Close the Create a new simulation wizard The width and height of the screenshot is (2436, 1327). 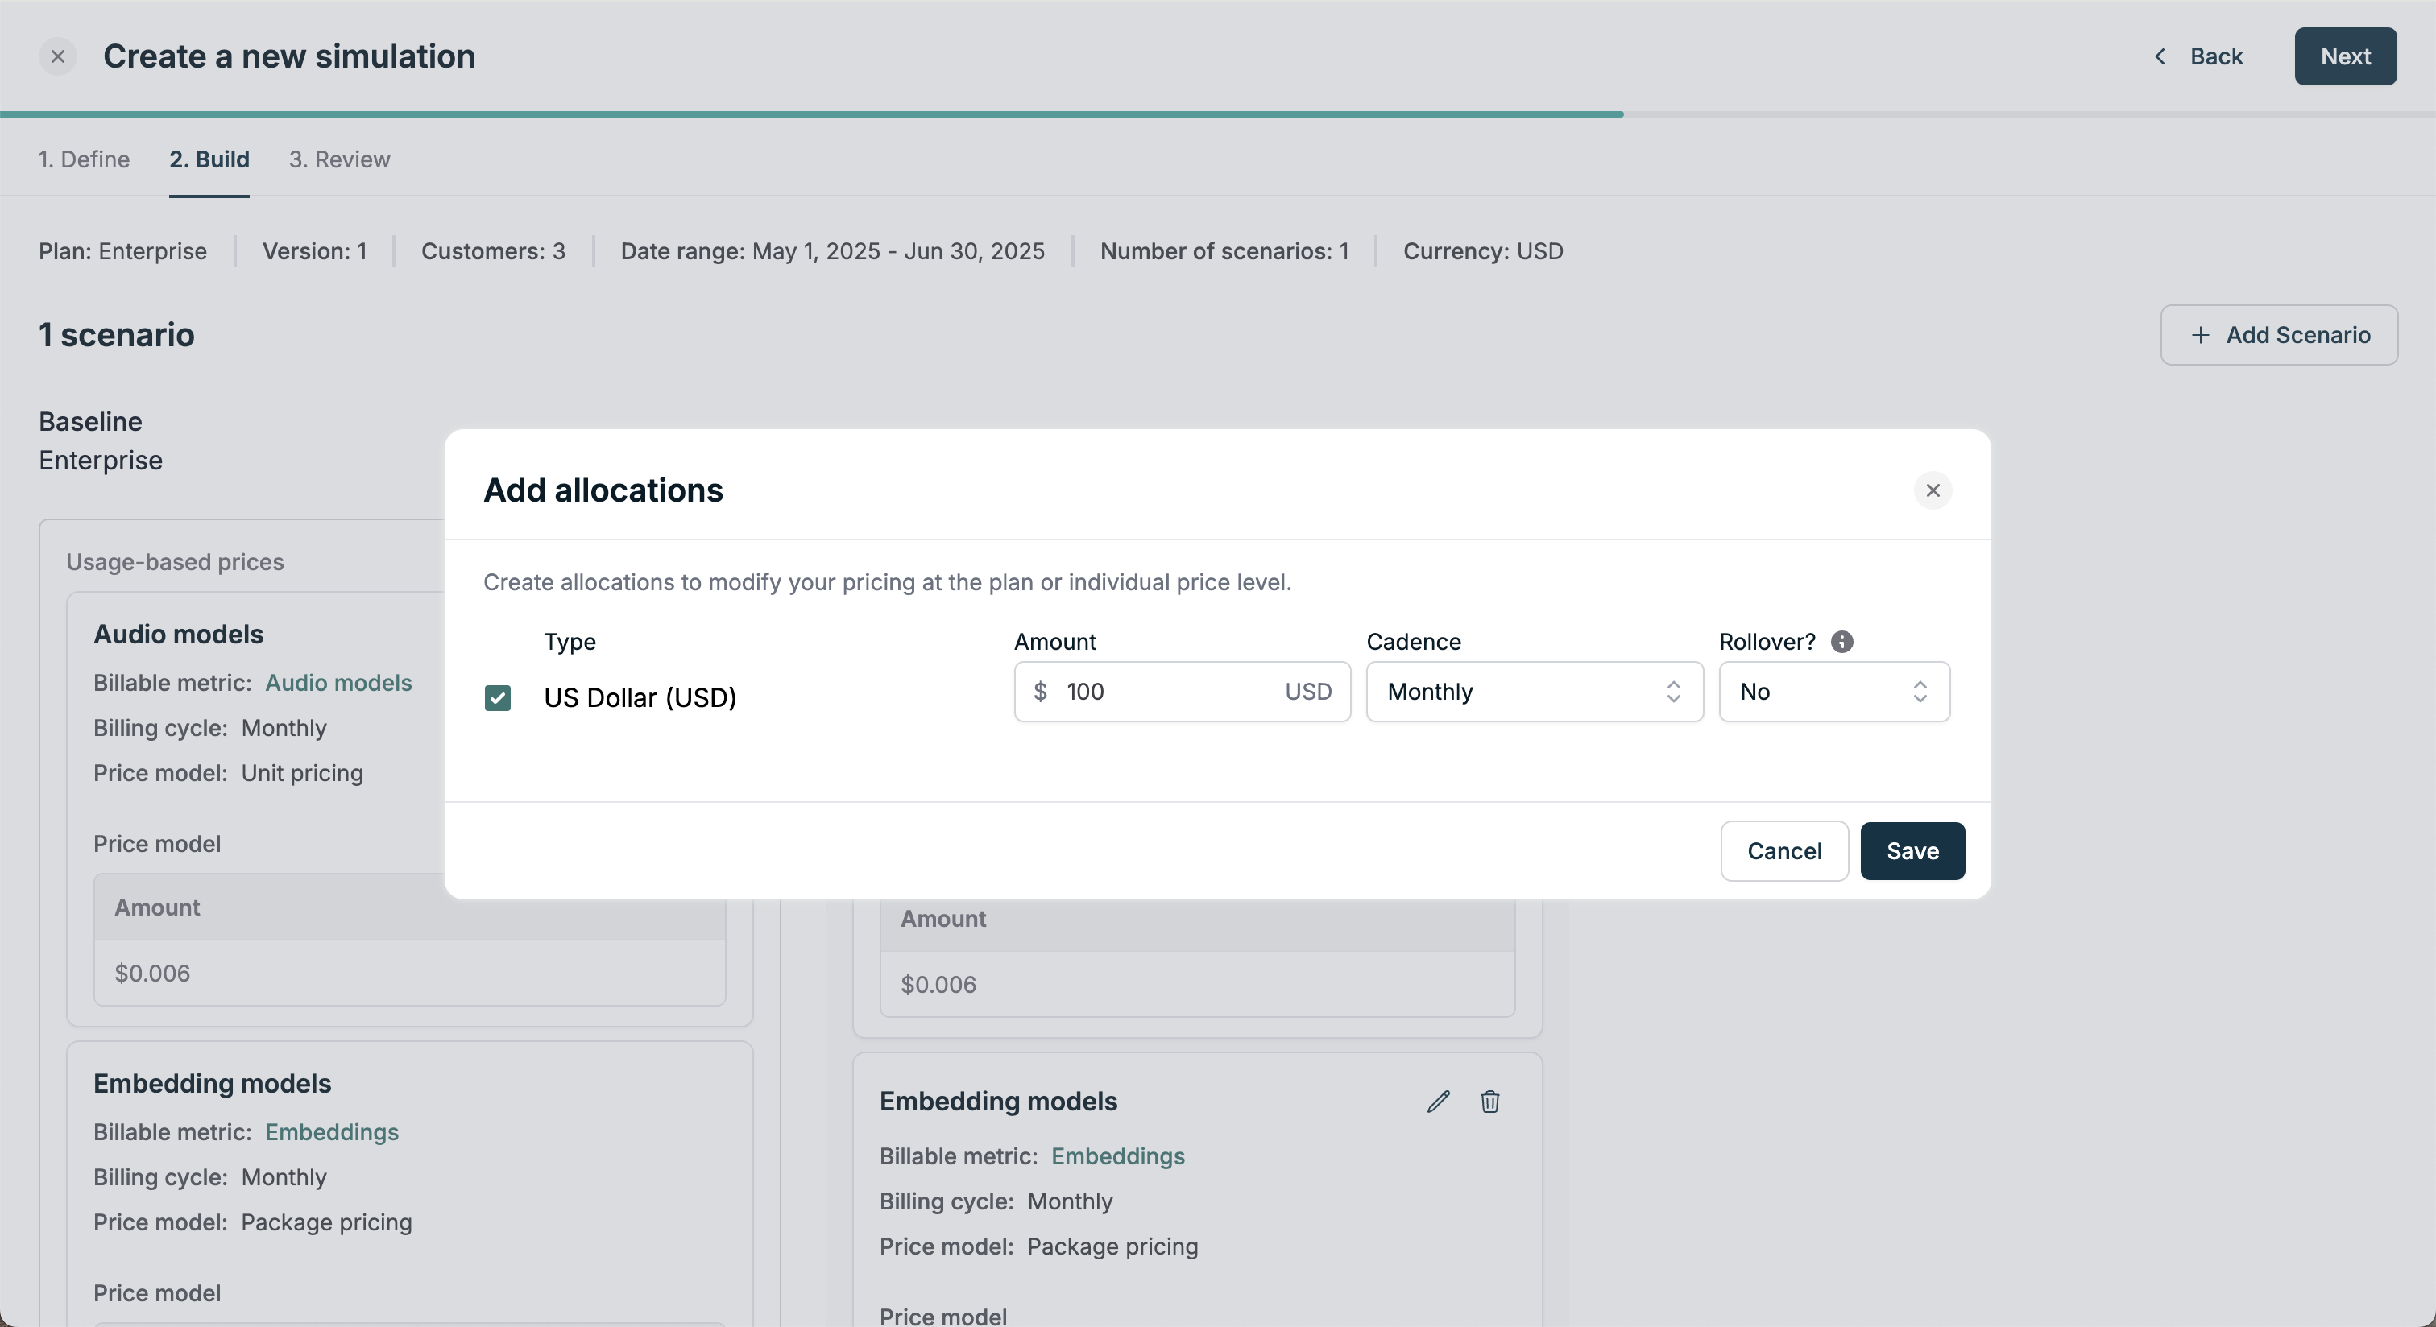[58, 56]
